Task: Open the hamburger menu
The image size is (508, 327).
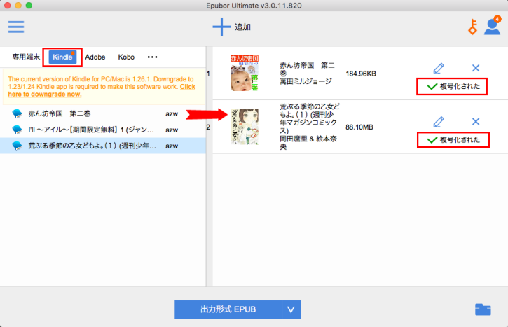Action: click(16, 27)
